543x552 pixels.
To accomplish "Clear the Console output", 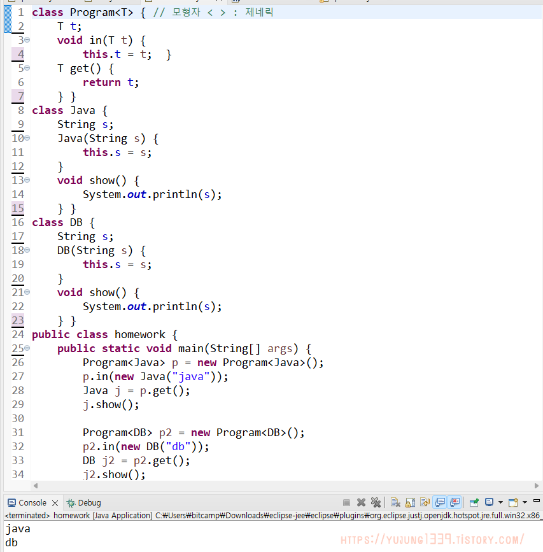I will (x=395, y=502).
